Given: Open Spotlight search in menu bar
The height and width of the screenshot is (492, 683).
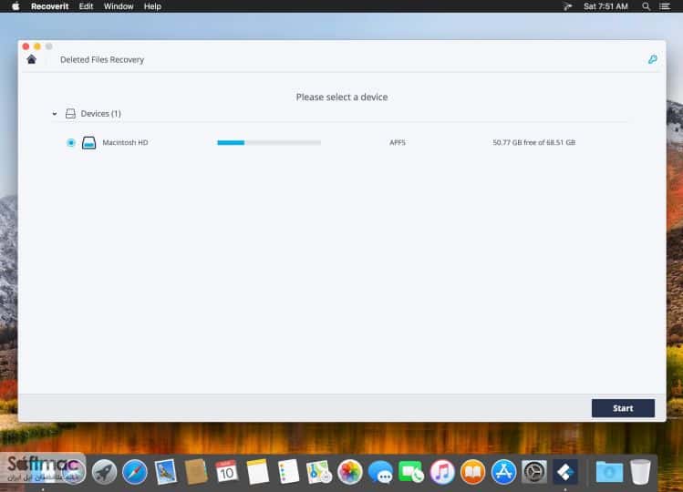Looking at the screenshot, I should tap(646, 6).
